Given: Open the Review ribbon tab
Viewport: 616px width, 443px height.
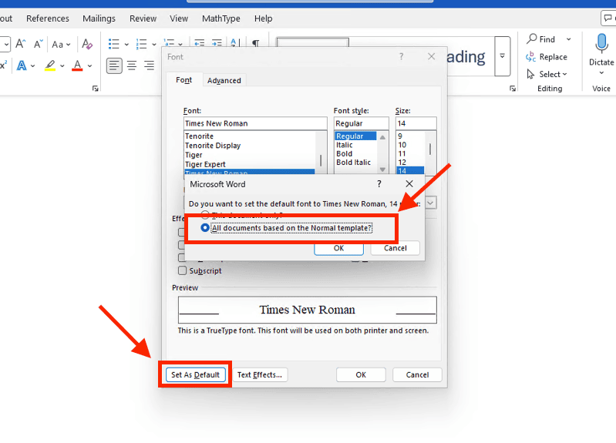Looking at the screenshot, I should pos(143,18).
